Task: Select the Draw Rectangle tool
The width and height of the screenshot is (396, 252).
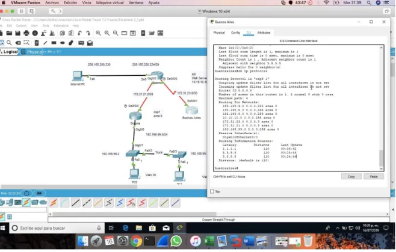Action: coord(54,43)
